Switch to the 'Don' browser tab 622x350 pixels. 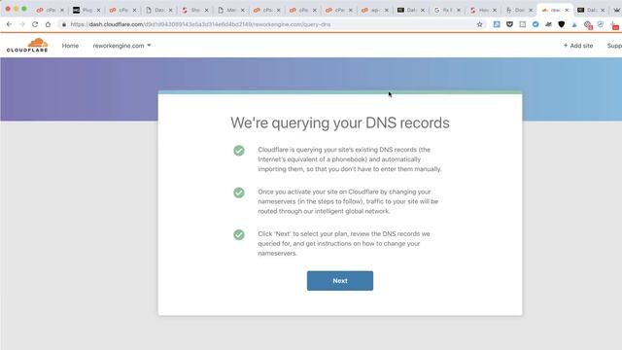[519, 10]
